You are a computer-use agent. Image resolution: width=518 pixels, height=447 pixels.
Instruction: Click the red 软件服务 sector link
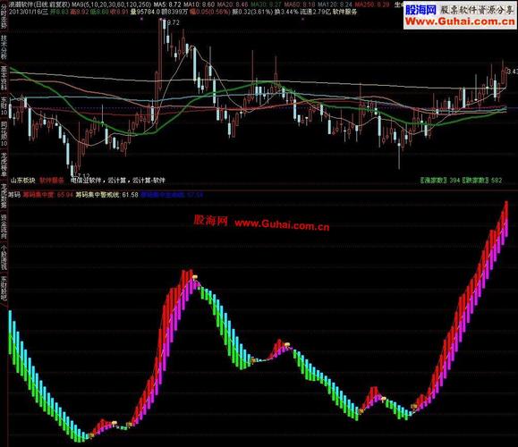[x=52, y=181]
